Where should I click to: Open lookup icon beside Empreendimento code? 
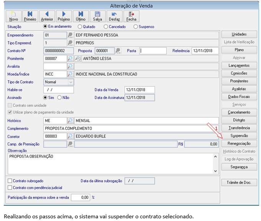(70, 35)
